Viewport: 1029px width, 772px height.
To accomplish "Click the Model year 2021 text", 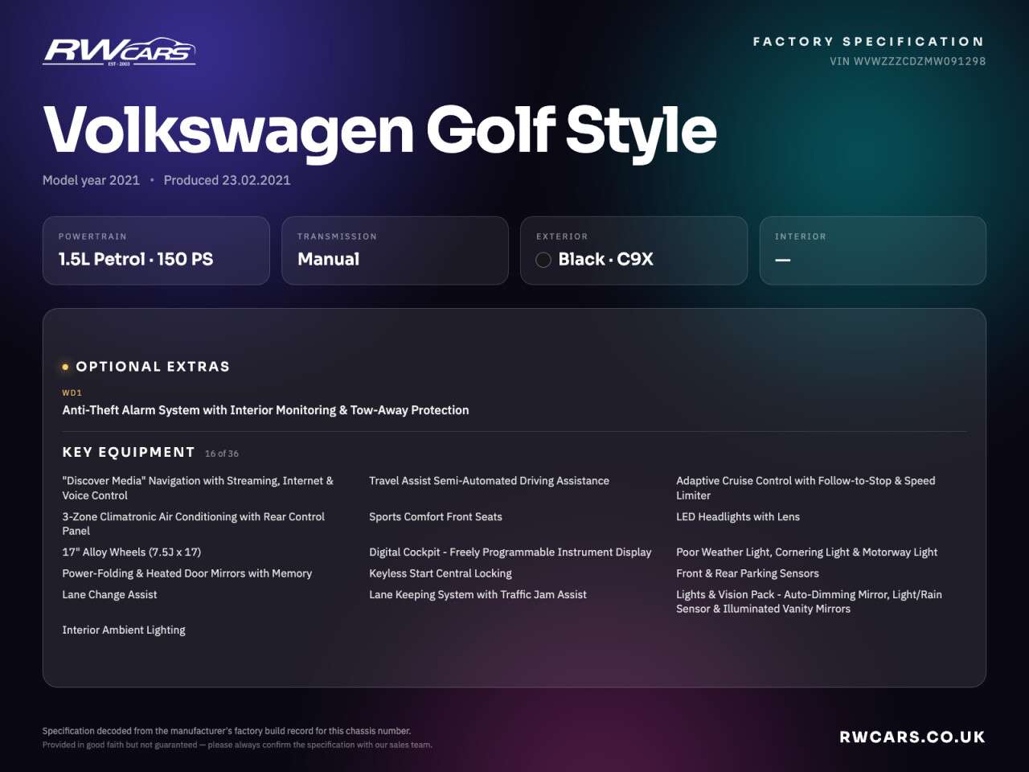I will (91, 180).
